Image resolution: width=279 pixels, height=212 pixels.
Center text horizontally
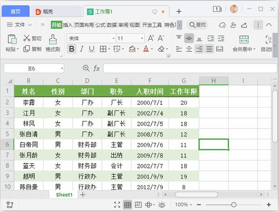(x=189, y=49)
